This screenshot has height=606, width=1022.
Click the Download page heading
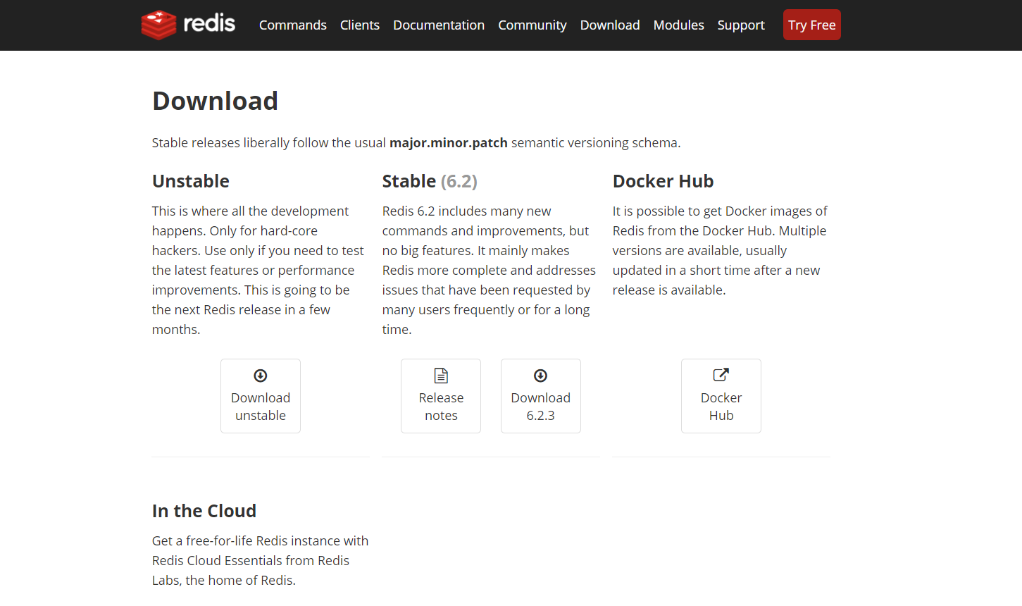(216, 101)
